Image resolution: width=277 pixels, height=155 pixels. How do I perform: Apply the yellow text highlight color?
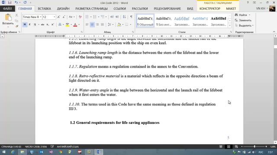pyautogui.click(x=68, y=25)
